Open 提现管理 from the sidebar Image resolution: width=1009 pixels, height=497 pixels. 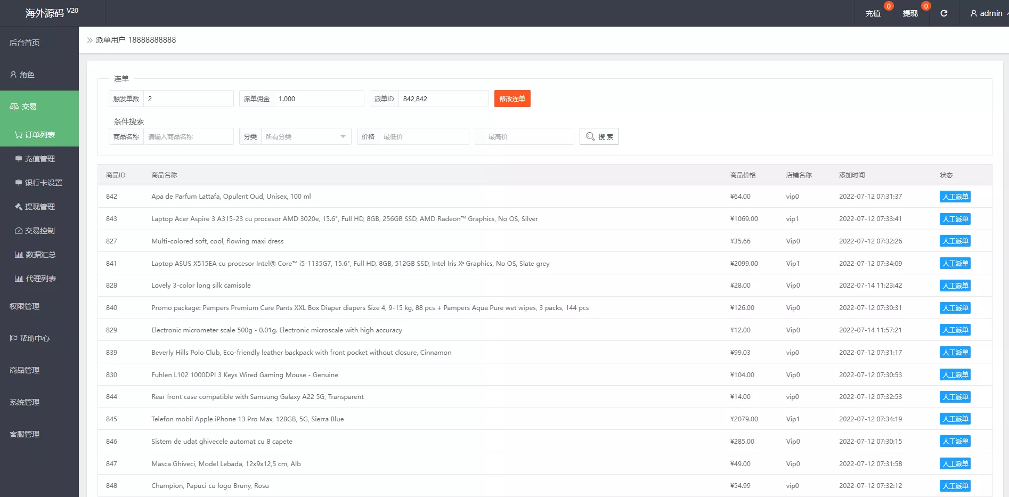39,207
